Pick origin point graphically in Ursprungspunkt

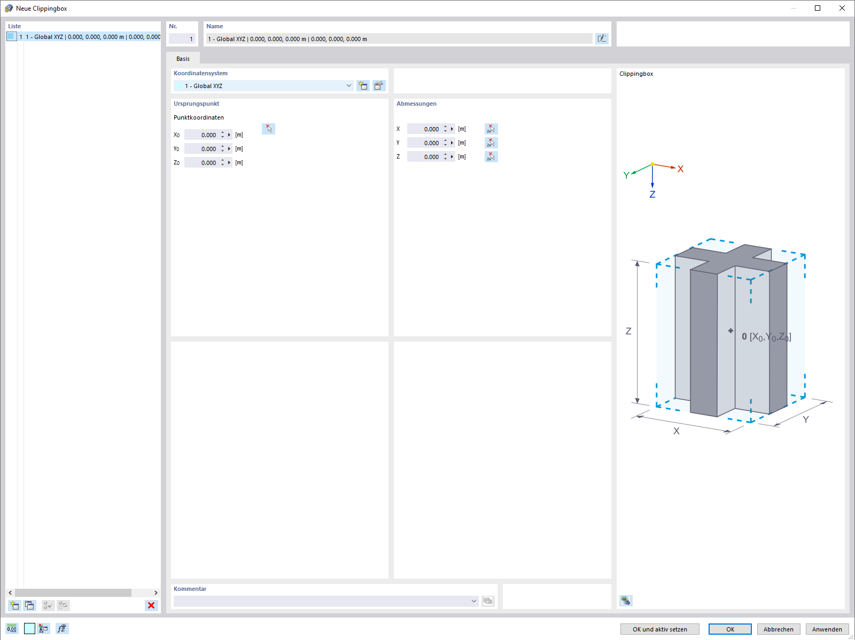click(x=269, y=129)
